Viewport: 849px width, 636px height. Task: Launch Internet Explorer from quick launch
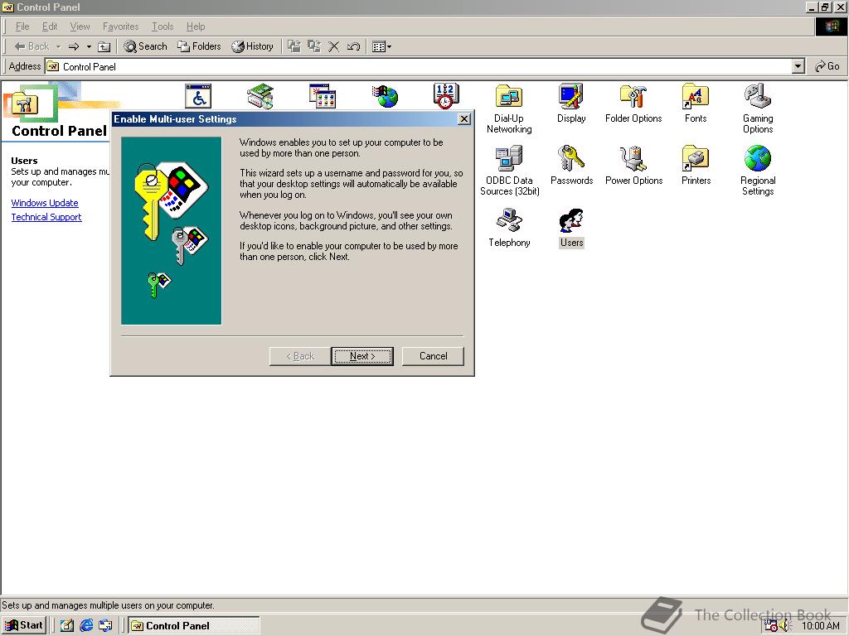[x=86, y=626]
